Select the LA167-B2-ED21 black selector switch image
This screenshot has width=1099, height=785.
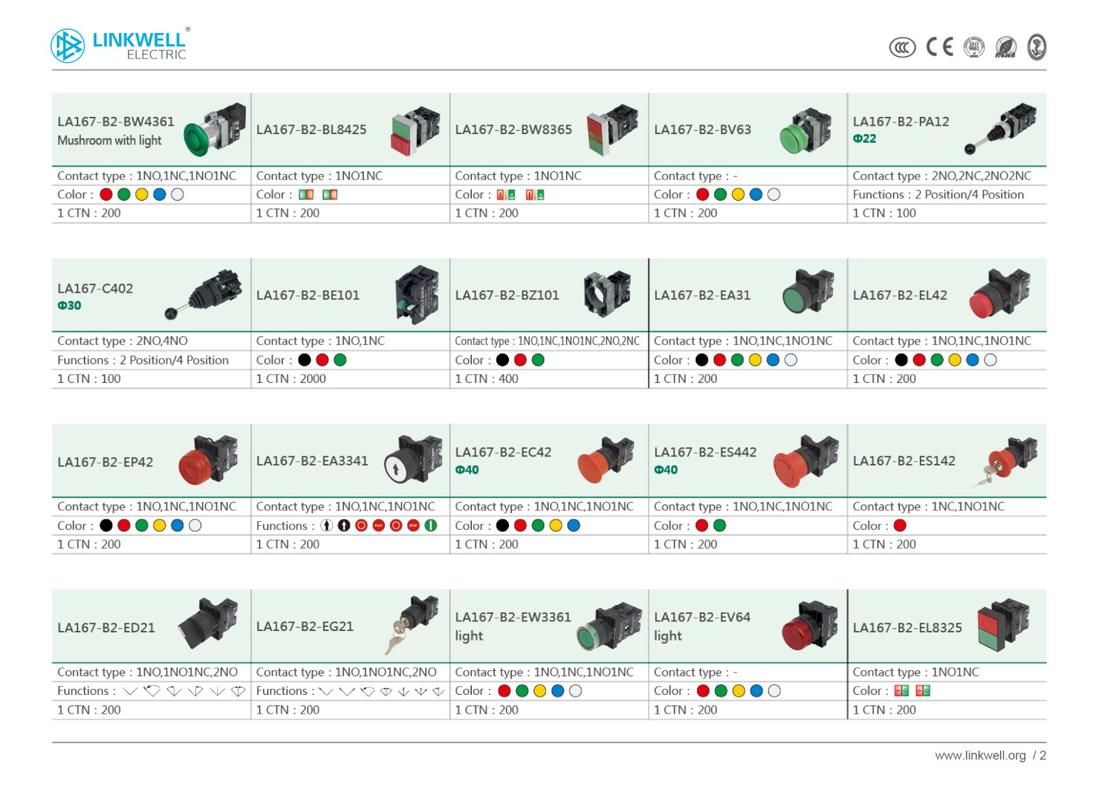pos(208,624)
